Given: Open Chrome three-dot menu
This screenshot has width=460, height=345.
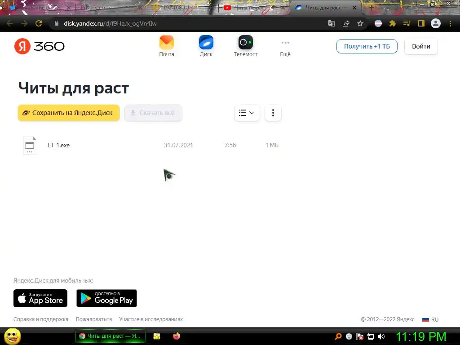Looking at the screenshot, I should 450,23.
